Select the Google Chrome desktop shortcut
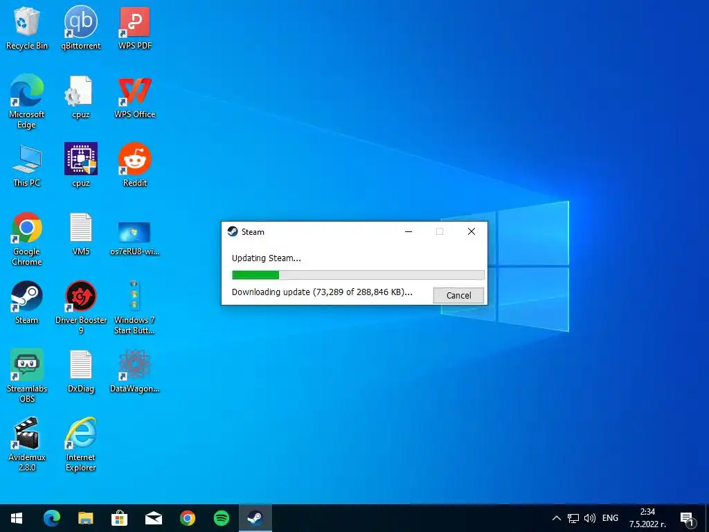The image size is (709, 532). [x=27, y=239]
